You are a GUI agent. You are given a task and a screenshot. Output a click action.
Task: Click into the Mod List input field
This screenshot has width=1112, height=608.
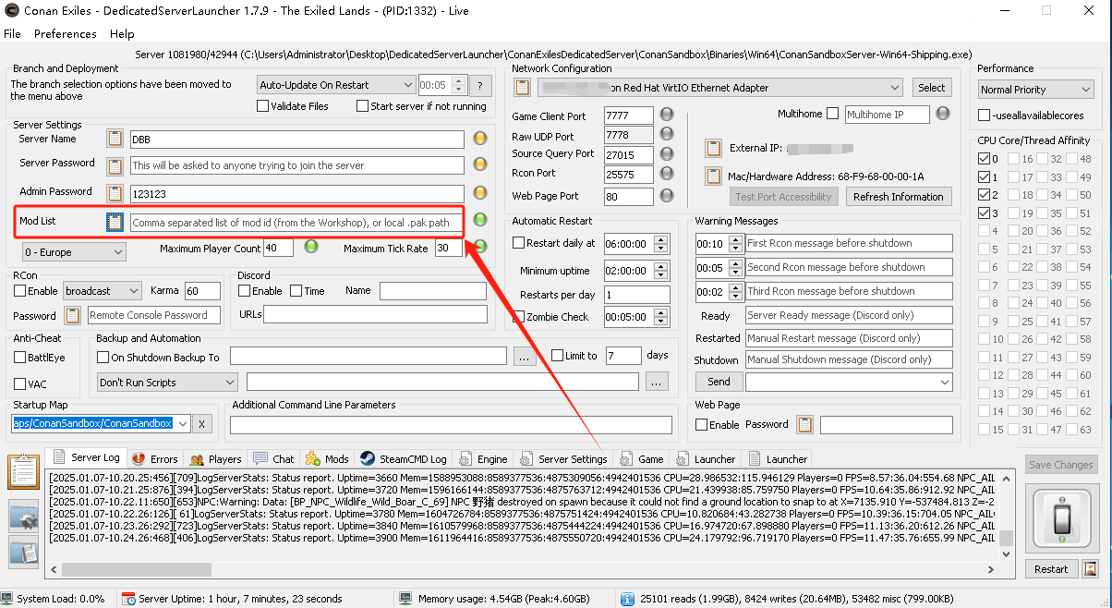(296, 222)
